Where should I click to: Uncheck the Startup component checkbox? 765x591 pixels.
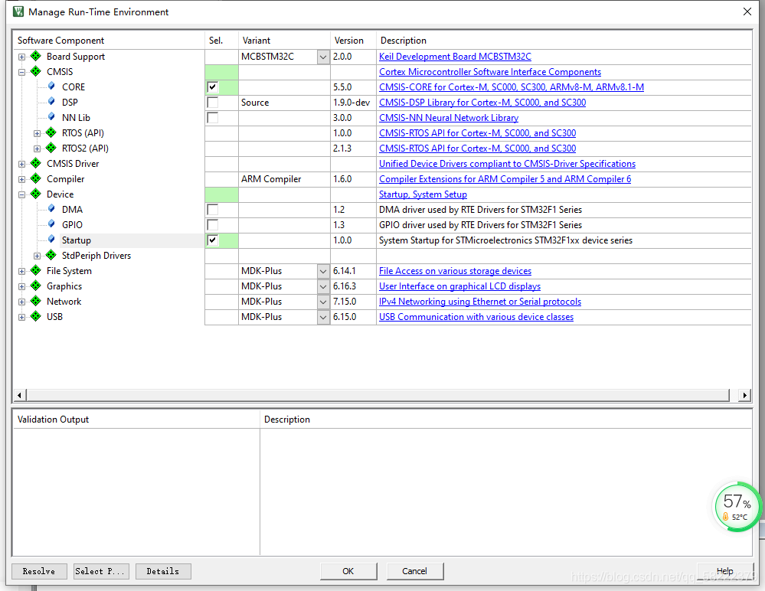point(213,240)
